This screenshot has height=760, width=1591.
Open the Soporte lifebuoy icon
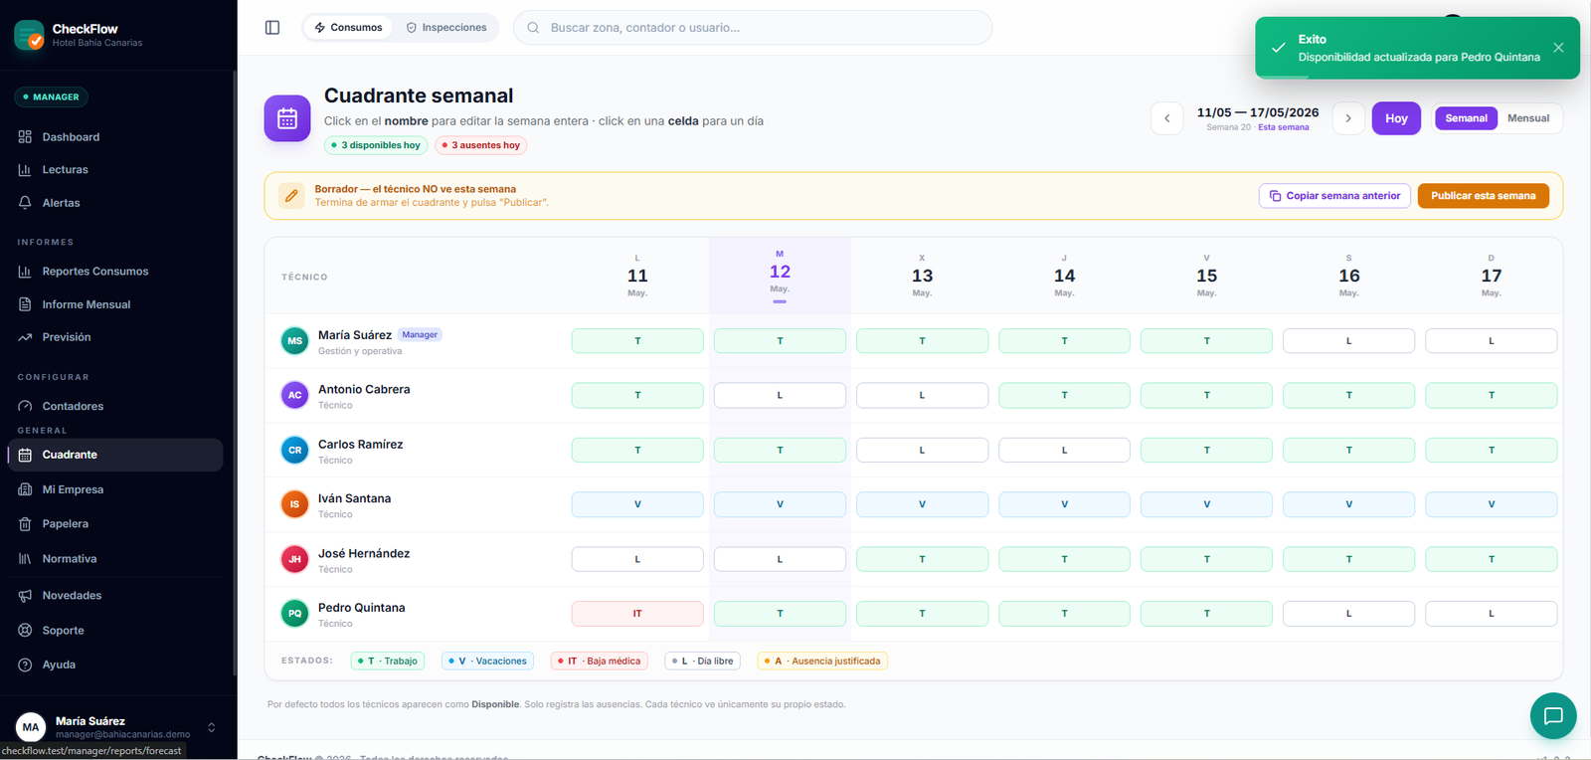click(25, 631)
